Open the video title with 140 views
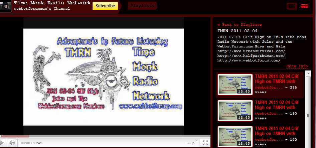Image resolution: width=316 pixels, height=148 pixels. 277,131
